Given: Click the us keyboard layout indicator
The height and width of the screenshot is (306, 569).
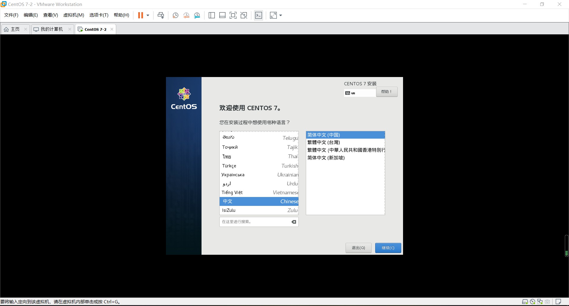Looking at the screenshot, I should (x=360, y=93).
